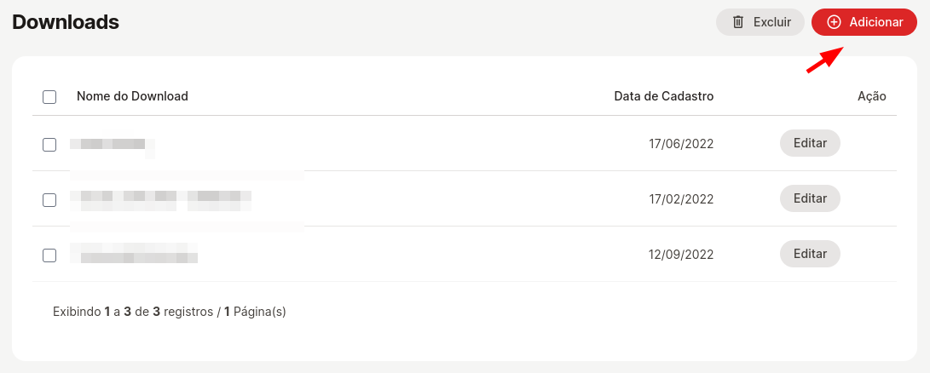Click Editar on the 12/09/2022 row
Viewport: 930px width, 373px height.
810,254
